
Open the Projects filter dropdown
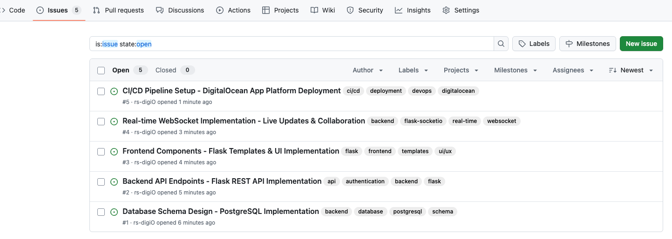coord(461,70)
